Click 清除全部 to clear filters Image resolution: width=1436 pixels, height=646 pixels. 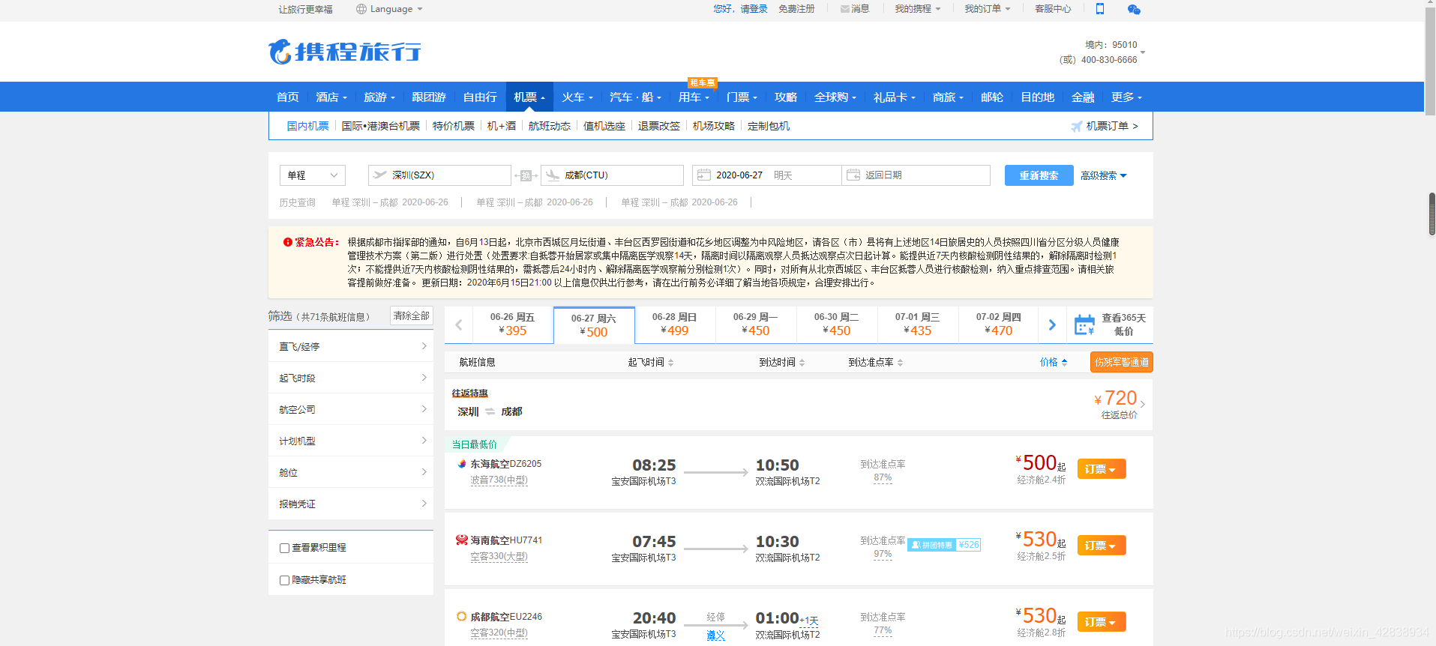[x=412, y=316]
